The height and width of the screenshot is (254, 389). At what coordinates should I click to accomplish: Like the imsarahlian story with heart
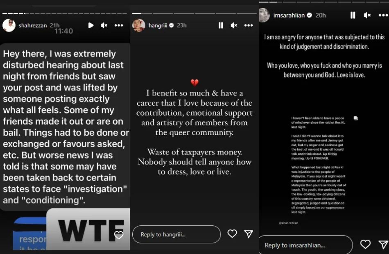click(365, 245)
